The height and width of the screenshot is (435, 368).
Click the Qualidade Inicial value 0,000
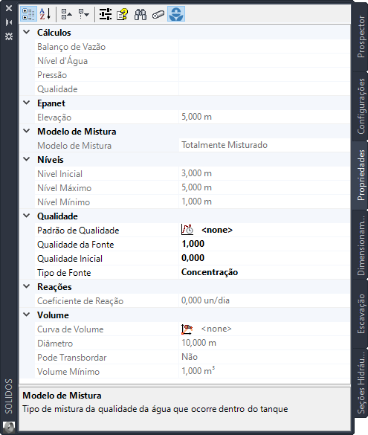[x=193, y=258]
